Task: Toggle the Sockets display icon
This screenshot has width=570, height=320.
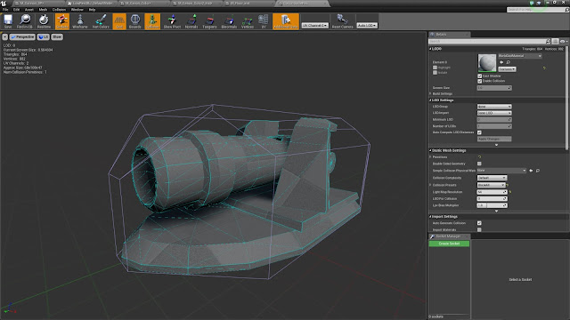Action: [x=62, y=21]
